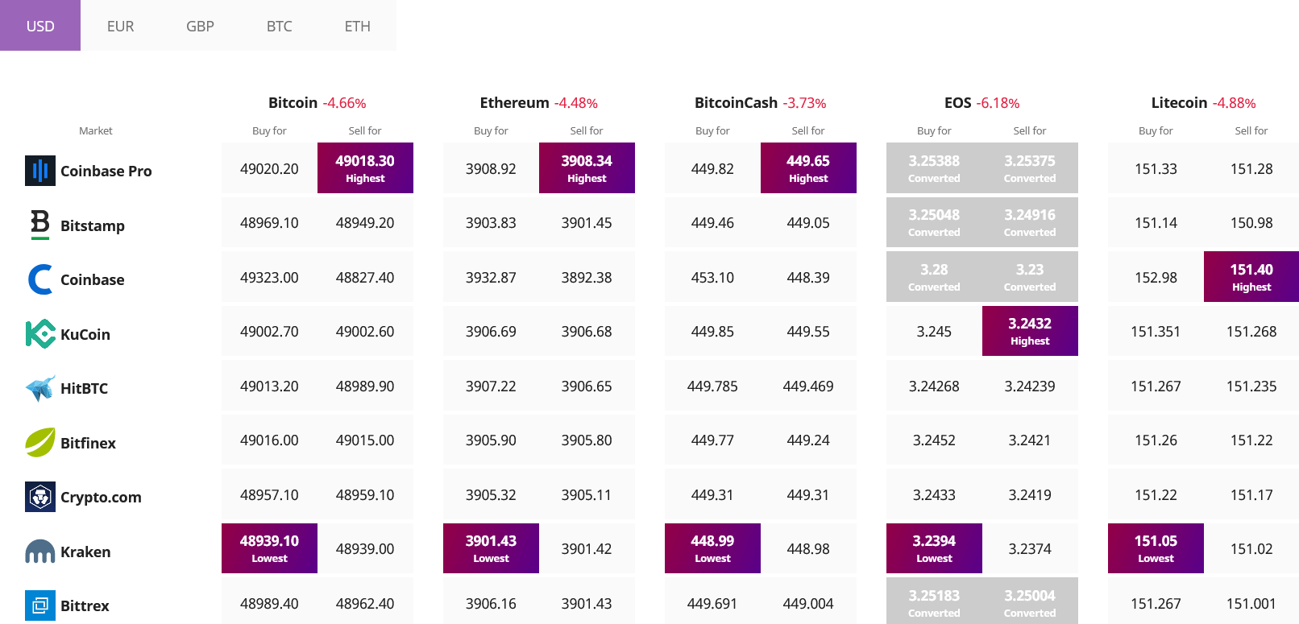Screen dimensions: 1299x624
Task: Click Bitstamp Bitcoin buy price 48969.10
Action: pos(269,222)
